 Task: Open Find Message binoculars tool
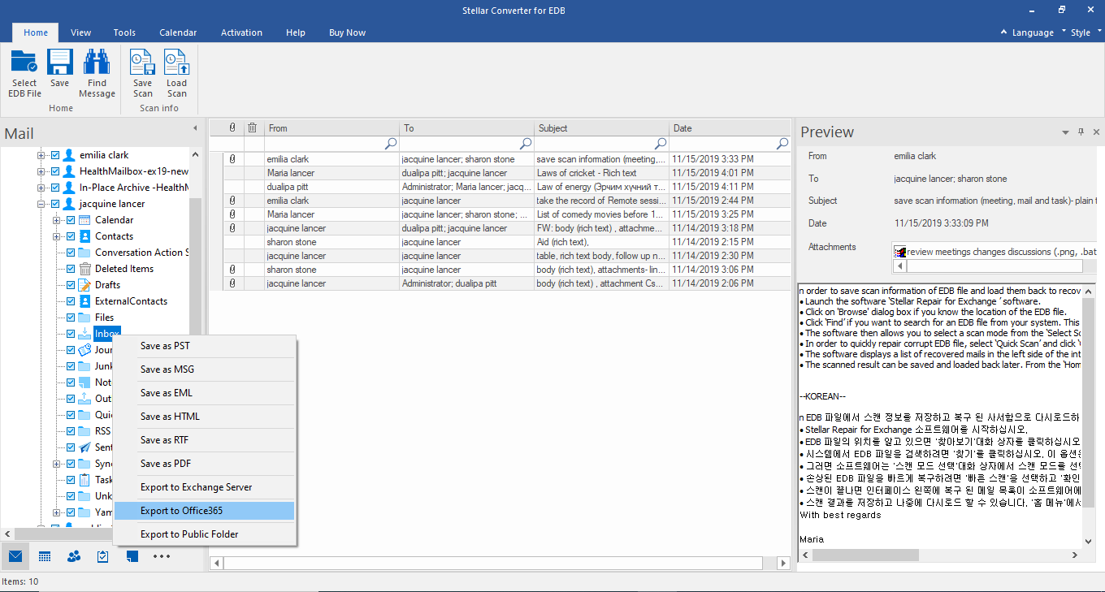(x=97, y=74)
